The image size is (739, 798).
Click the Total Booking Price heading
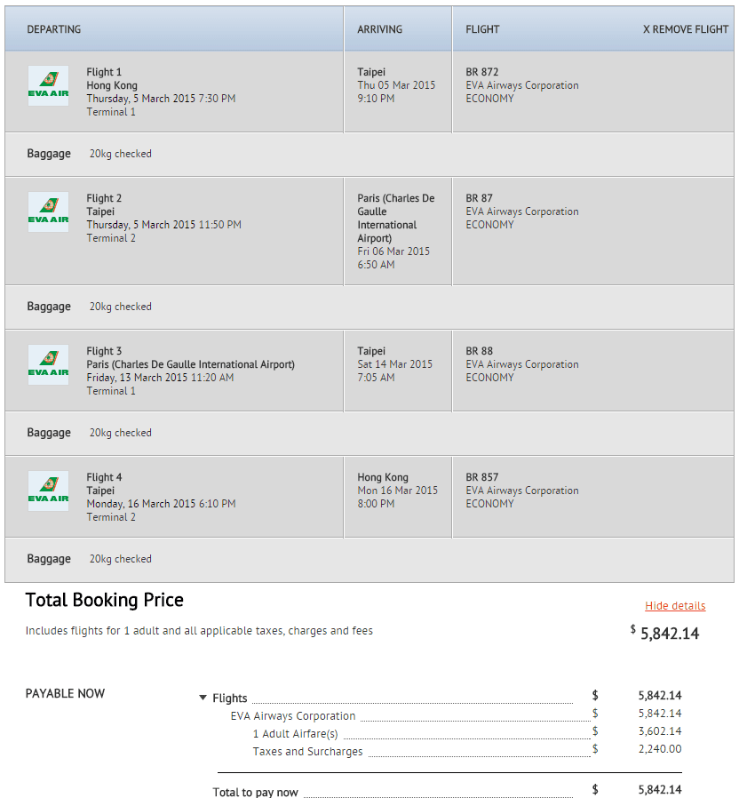point(105,600)
